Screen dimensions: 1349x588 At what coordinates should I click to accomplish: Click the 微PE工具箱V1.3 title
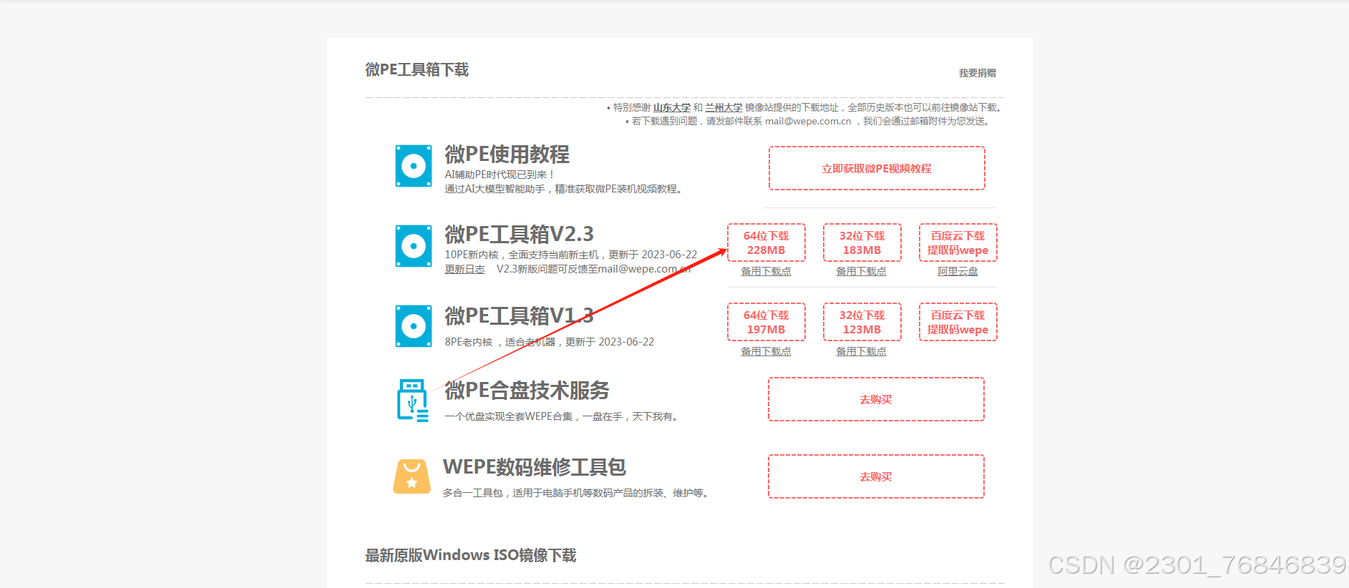click(x=520, y=315)
